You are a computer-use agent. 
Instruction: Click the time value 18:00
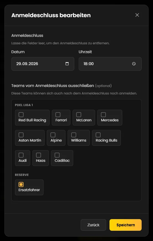pos(89,64)
